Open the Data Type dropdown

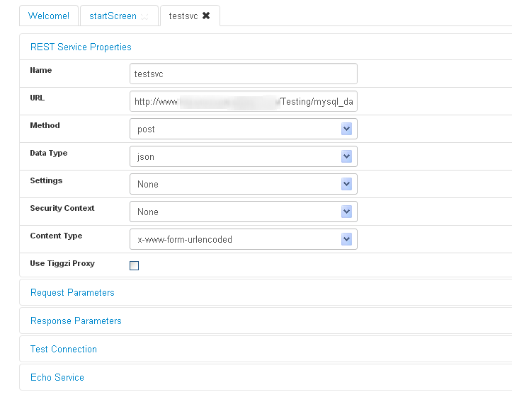[x=243, y=156]
